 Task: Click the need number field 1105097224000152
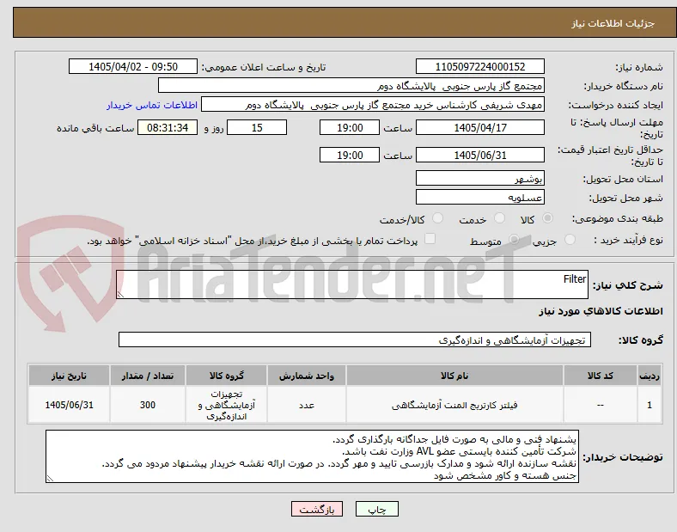[x=479, y=66]
